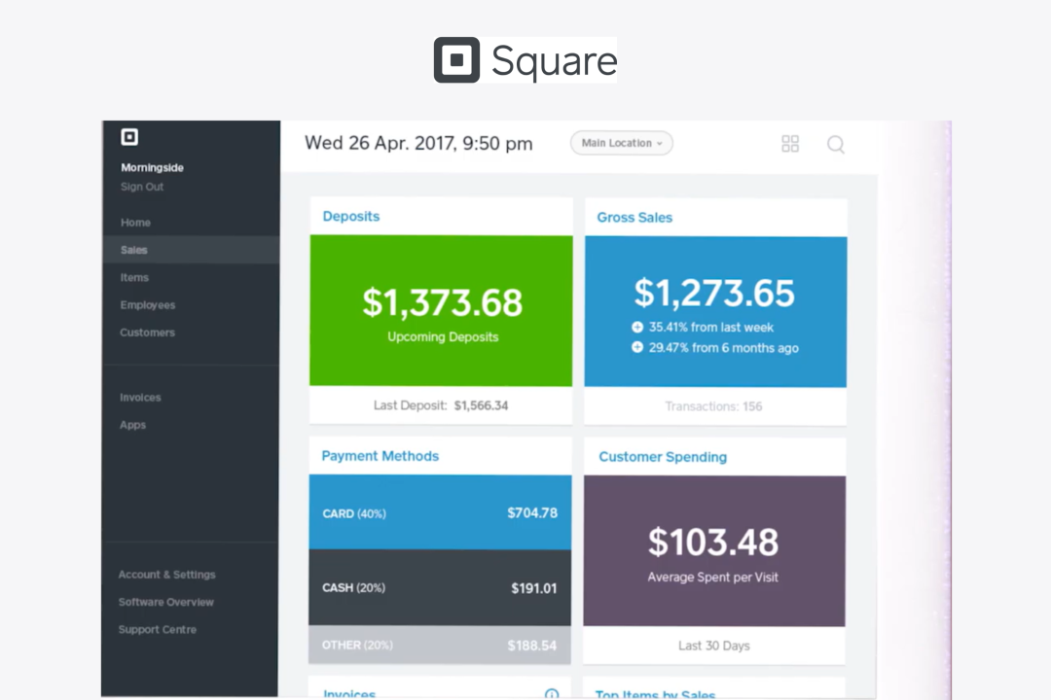Switch to the Items section
Screen dimensions: 1051x700
pyautogui.click(x=134, y=277)
